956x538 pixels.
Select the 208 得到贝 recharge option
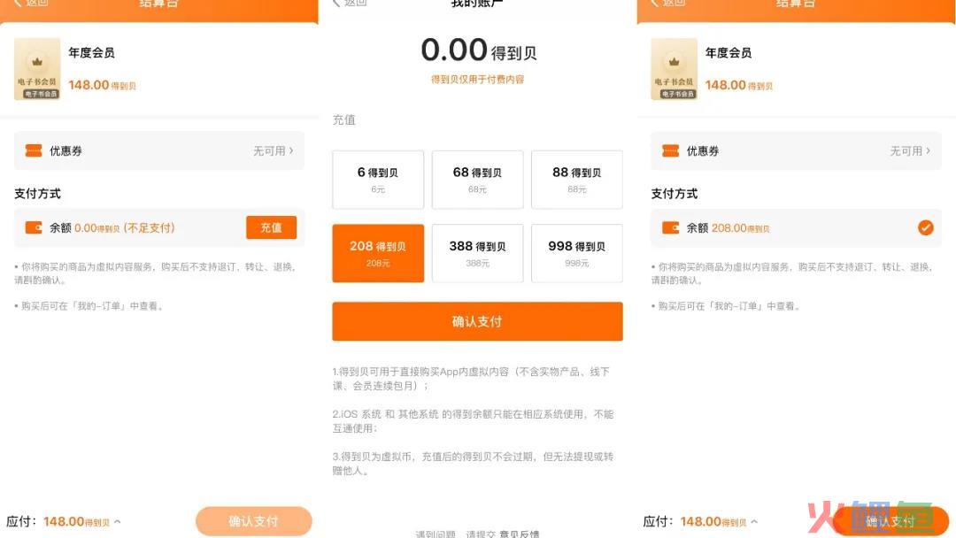pos(378,253)
